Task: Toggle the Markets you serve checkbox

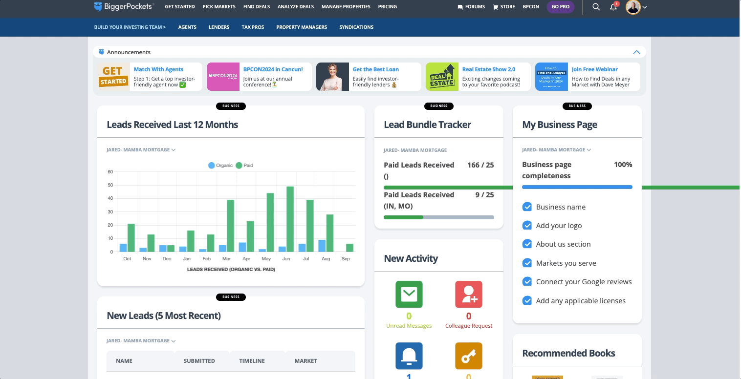Action: tap(527, 263)
